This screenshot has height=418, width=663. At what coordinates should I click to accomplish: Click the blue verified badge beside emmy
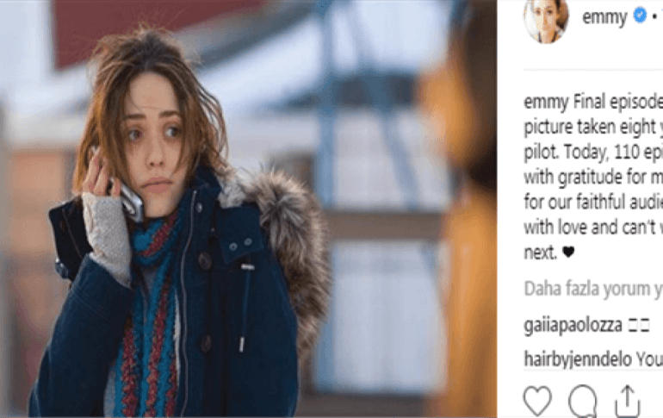(640, 16)
